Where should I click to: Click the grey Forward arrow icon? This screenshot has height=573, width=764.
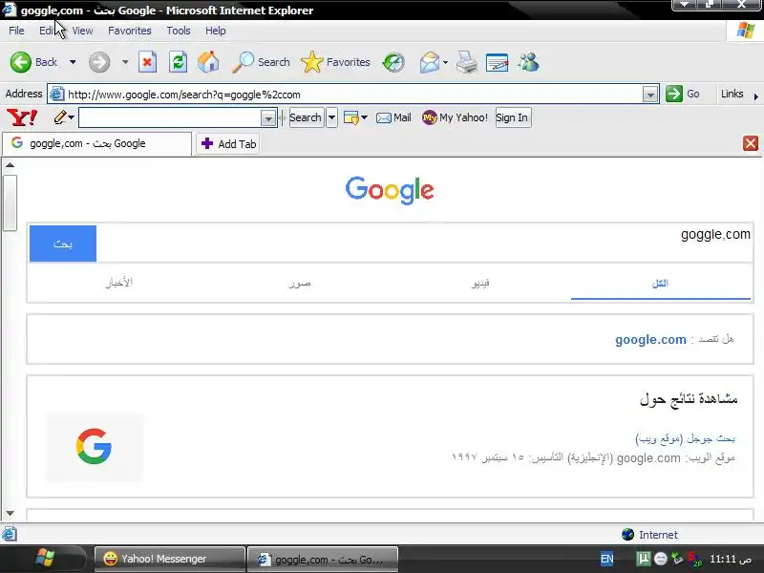pyautogui.click(x=99, y=62)
